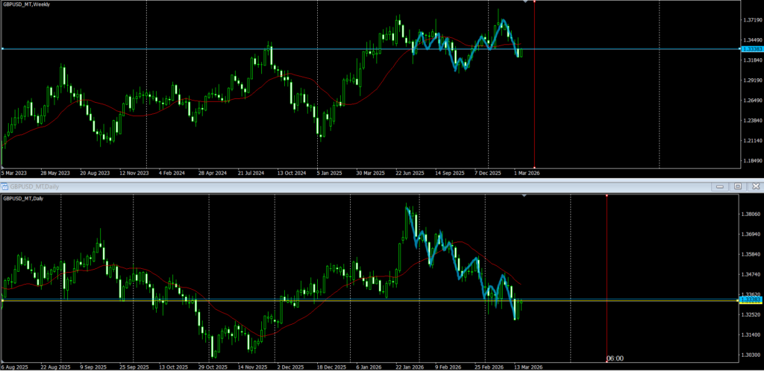The height and width of the screenshot is (371, 764).
Task: Click the GBPUSD_MT,Daily label inside the chart
Action: (x=28, y=198)
